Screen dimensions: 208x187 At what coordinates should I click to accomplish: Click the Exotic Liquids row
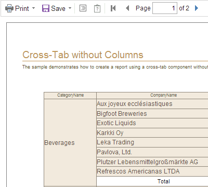coord(152,123)
